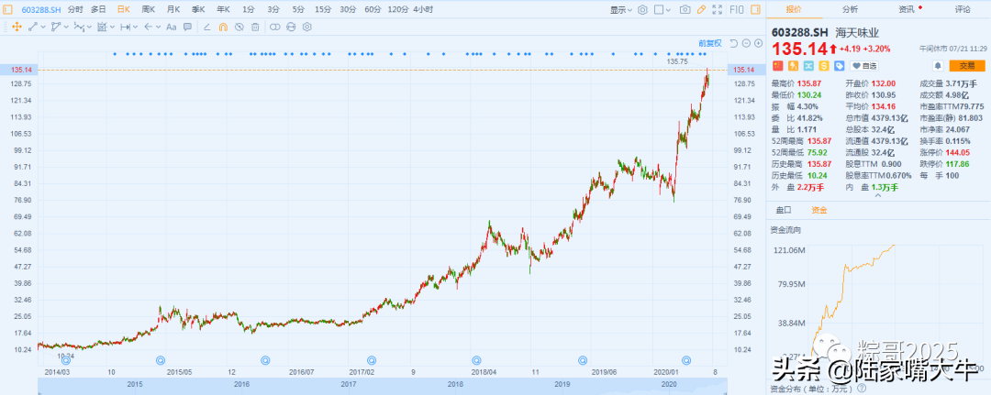The width and height of the screenshot is (991, 395).
Task: Take a chart screenshot with camera icon
Action: click(685, 9)
